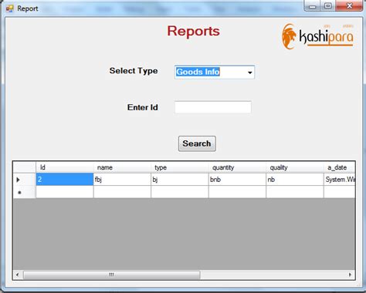Screen dimensions: 366x293
Task: Select the a_date cell starting with System
Action: [x=340, y=180]
